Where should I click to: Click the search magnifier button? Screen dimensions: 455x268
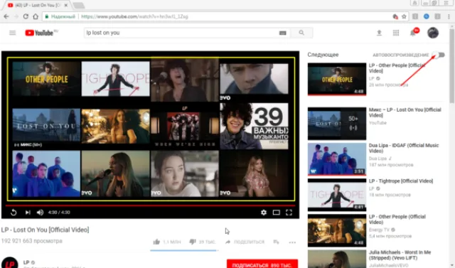coord(301,33)
